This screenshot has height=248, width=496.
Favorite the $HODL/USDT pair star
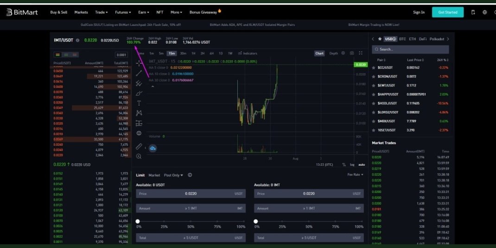pos(374,103)
